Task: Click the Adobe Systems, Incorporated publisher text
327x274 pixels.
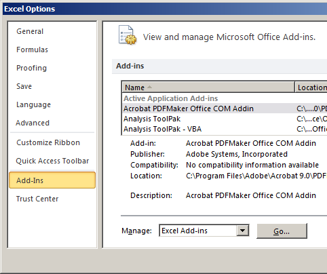Action: (x=237, y=154)
